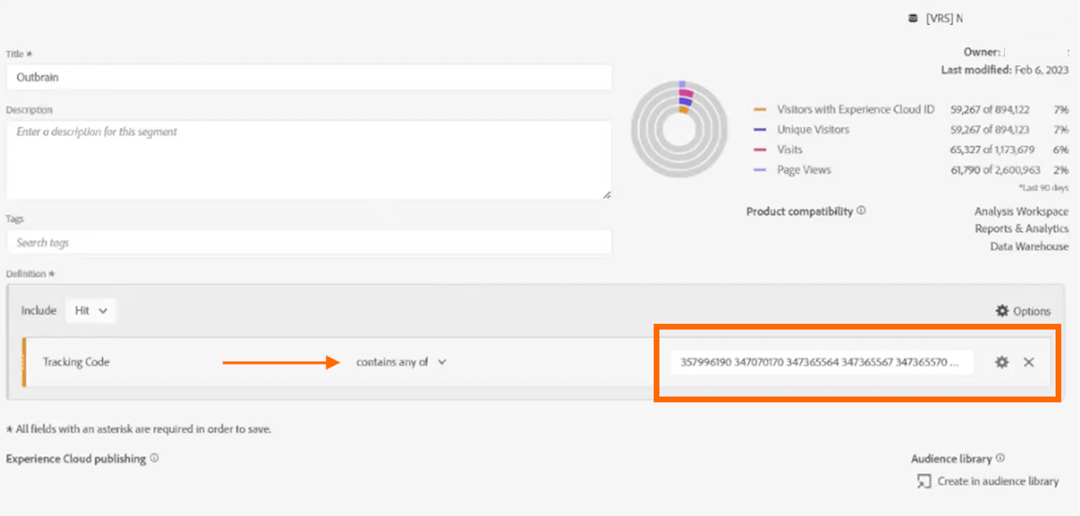
Task: Click the Experience Cloud publishing info icon
Action: point(155,458)
